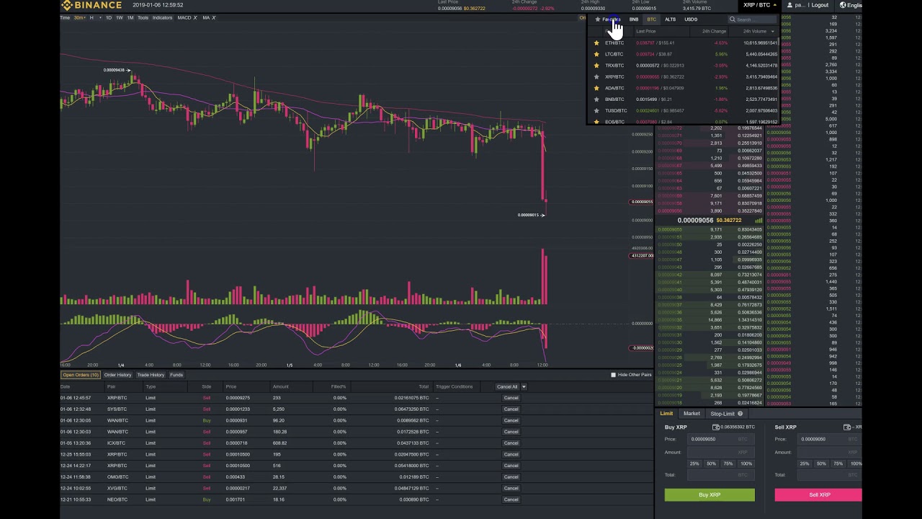Open the 30m time interval dropdown

point(80,17)
